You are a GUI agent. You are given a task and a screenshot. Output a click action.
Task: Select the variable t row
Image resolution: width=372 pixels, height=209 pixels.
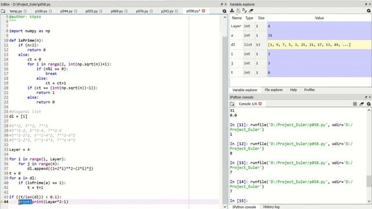301,73
